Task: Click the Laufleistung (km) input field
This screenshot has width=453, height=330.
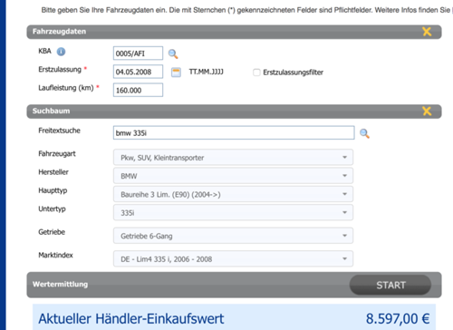Action: pyautogui.click(x=138, y=90)
